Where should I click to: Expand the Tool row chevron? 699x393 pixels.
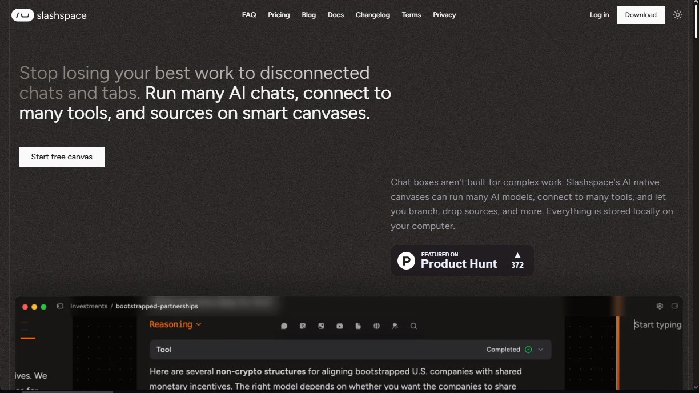tap(541, 350)
